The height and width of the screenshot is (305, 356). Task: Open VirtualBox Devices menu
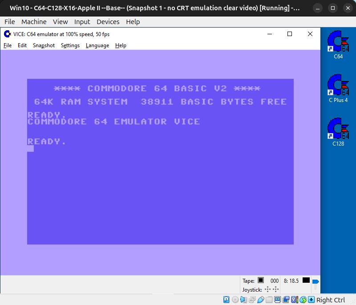108,22
